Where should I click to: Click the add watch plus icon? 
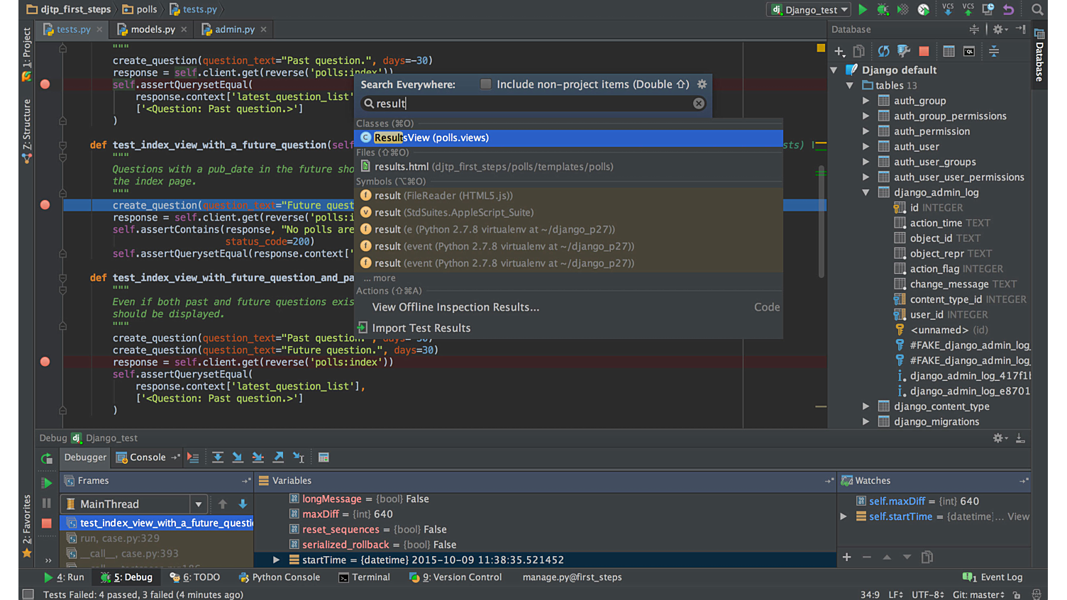tap(846, 557)
